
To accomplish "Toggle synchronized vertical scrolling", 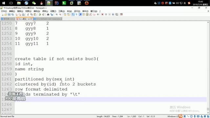I will click(x=65, y=14).
